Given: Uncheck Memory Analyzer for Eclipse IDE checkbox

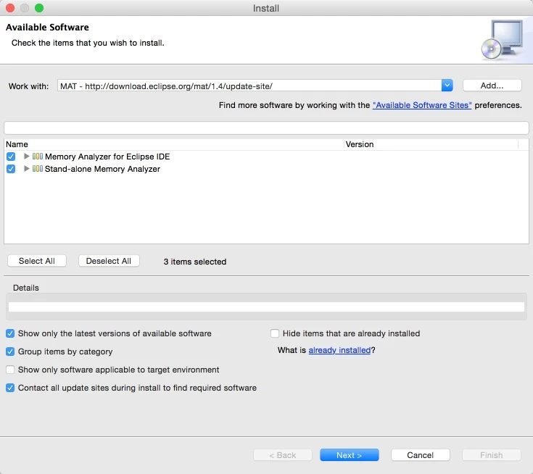Looking at the screenshot, I should click(x=11, y=157).
